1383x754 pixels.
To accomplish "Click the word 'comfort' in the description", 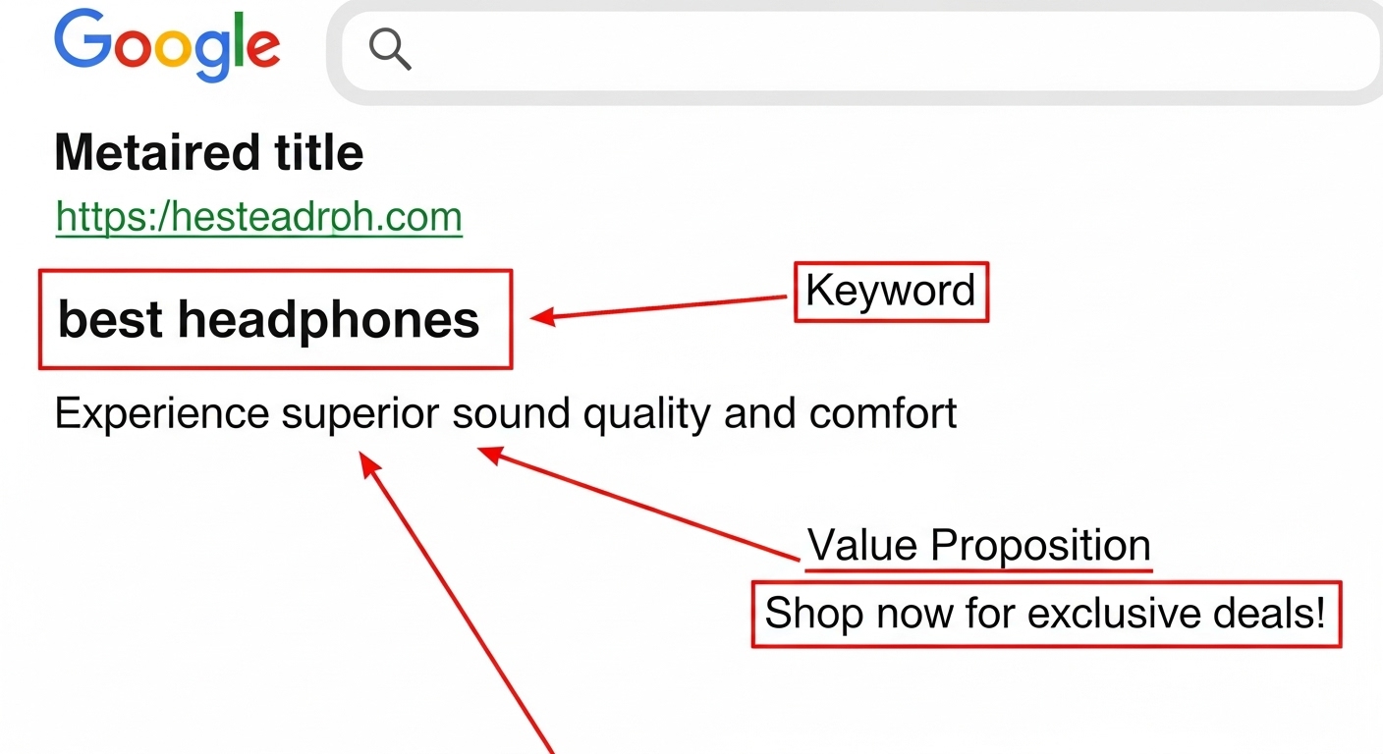I will click(x=883, y=413).
